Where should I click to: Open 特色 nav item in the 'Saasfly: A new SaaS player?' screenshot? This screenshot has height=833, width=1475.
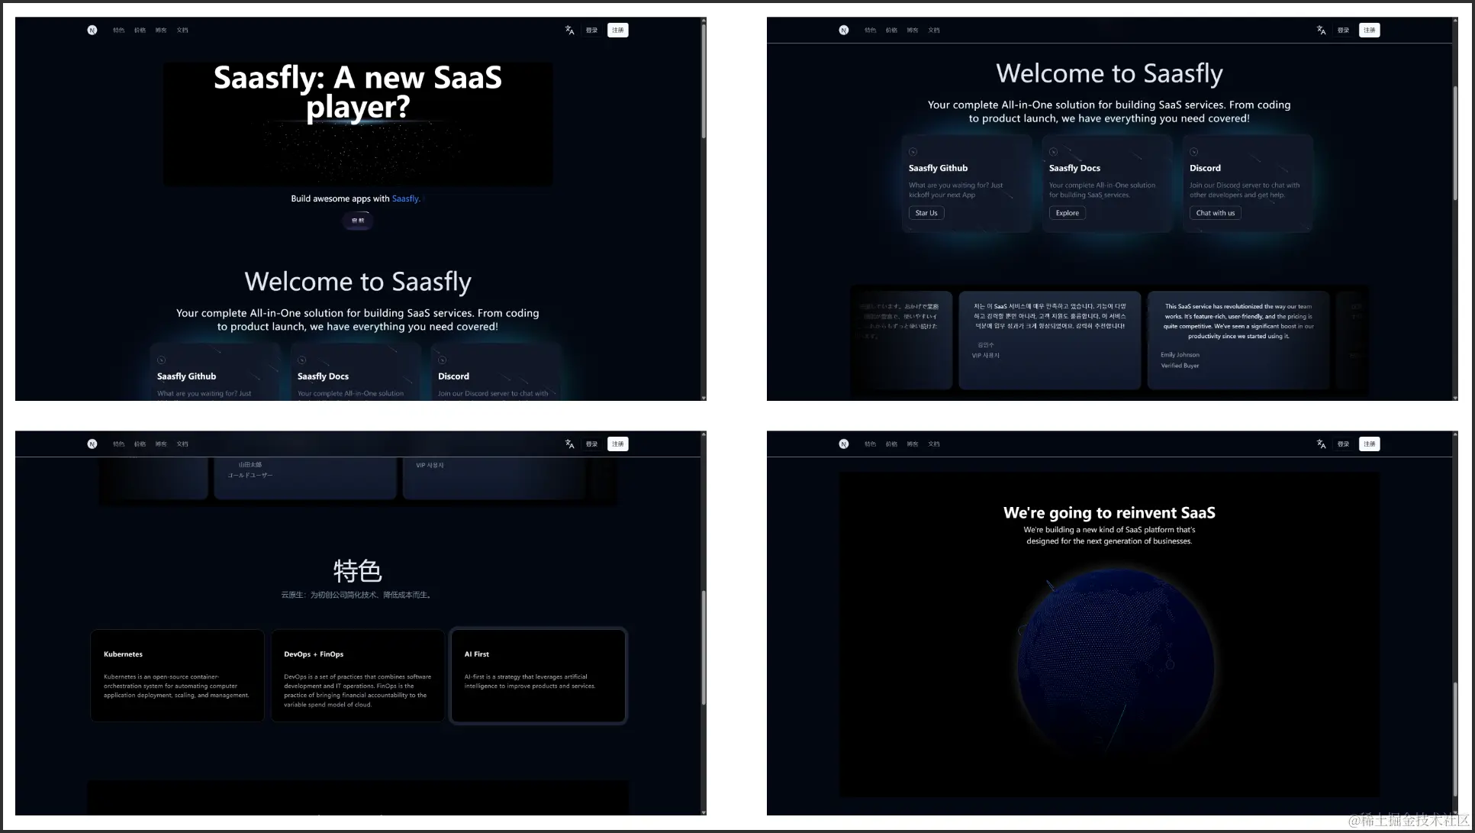point(118,31)
